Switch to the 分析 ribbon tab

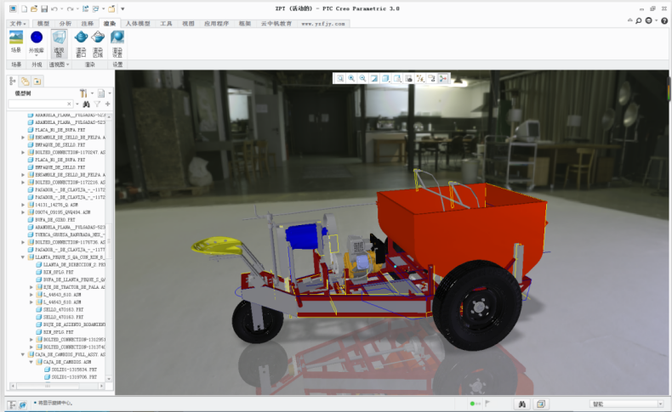pos(65,24)
